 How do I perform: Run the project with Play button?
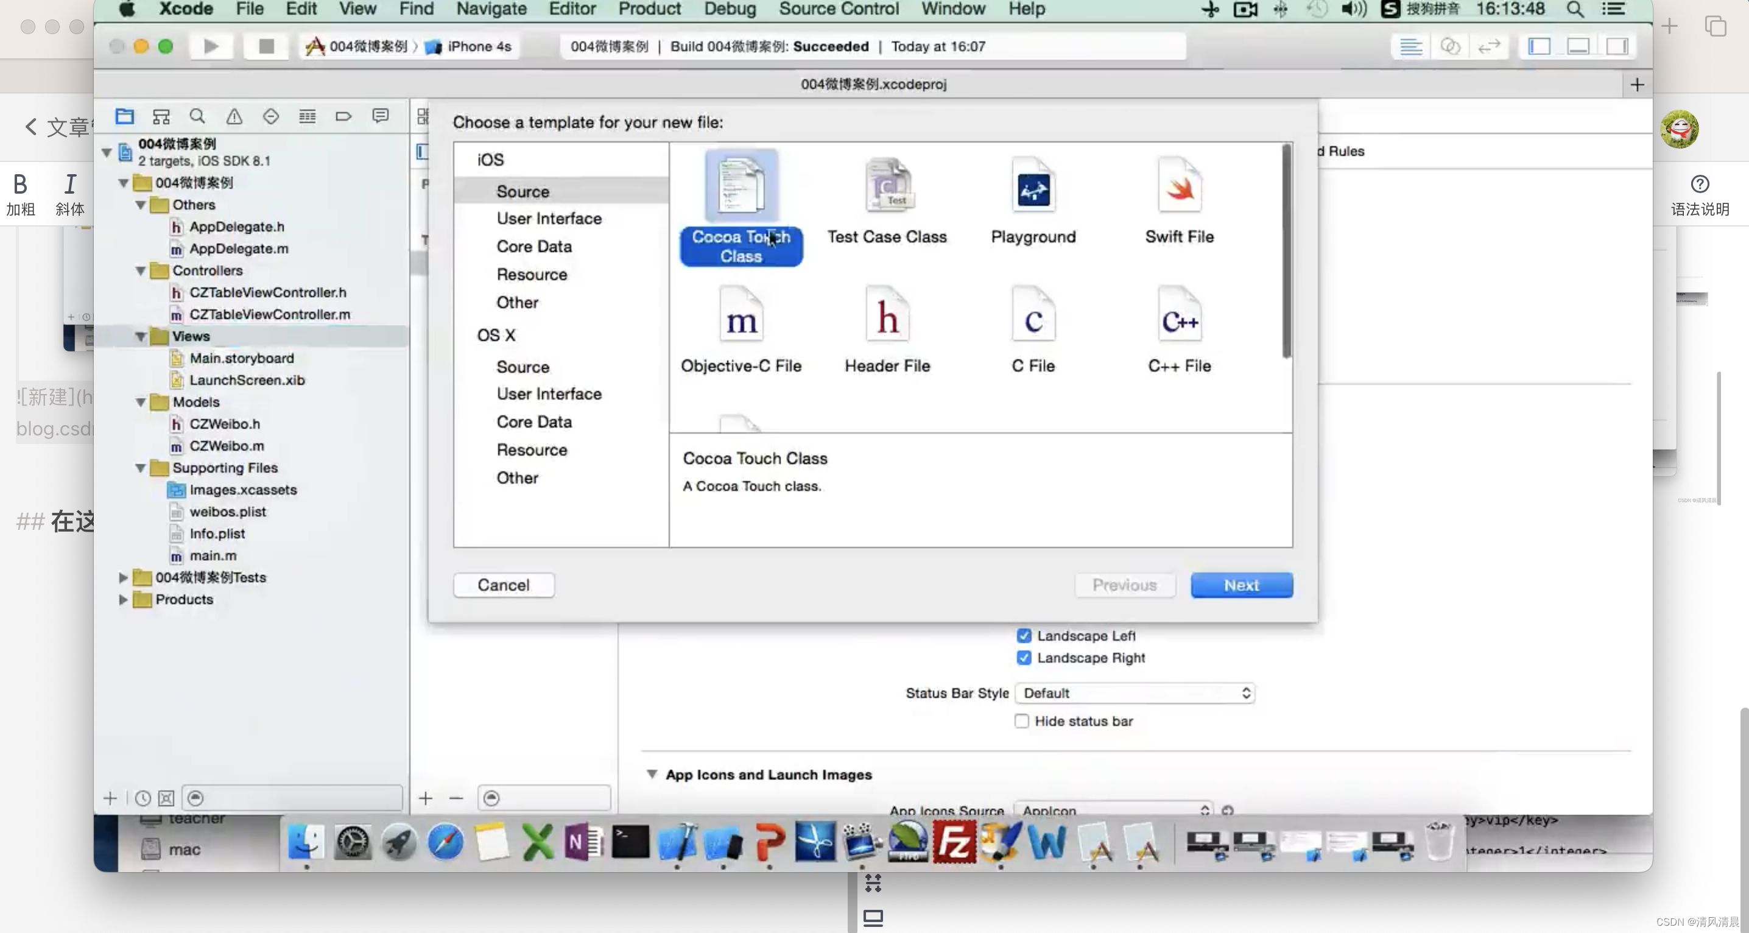click(x=211, y=46)
